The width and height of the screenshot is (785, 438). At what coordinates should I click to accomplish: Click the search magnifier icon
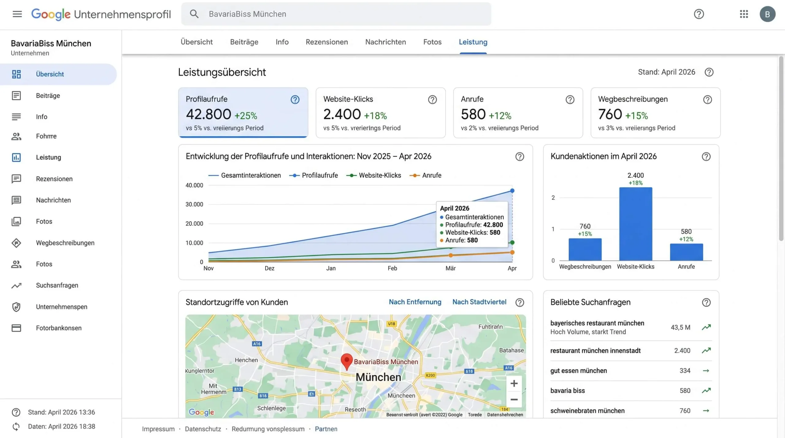tap(194, 14)
